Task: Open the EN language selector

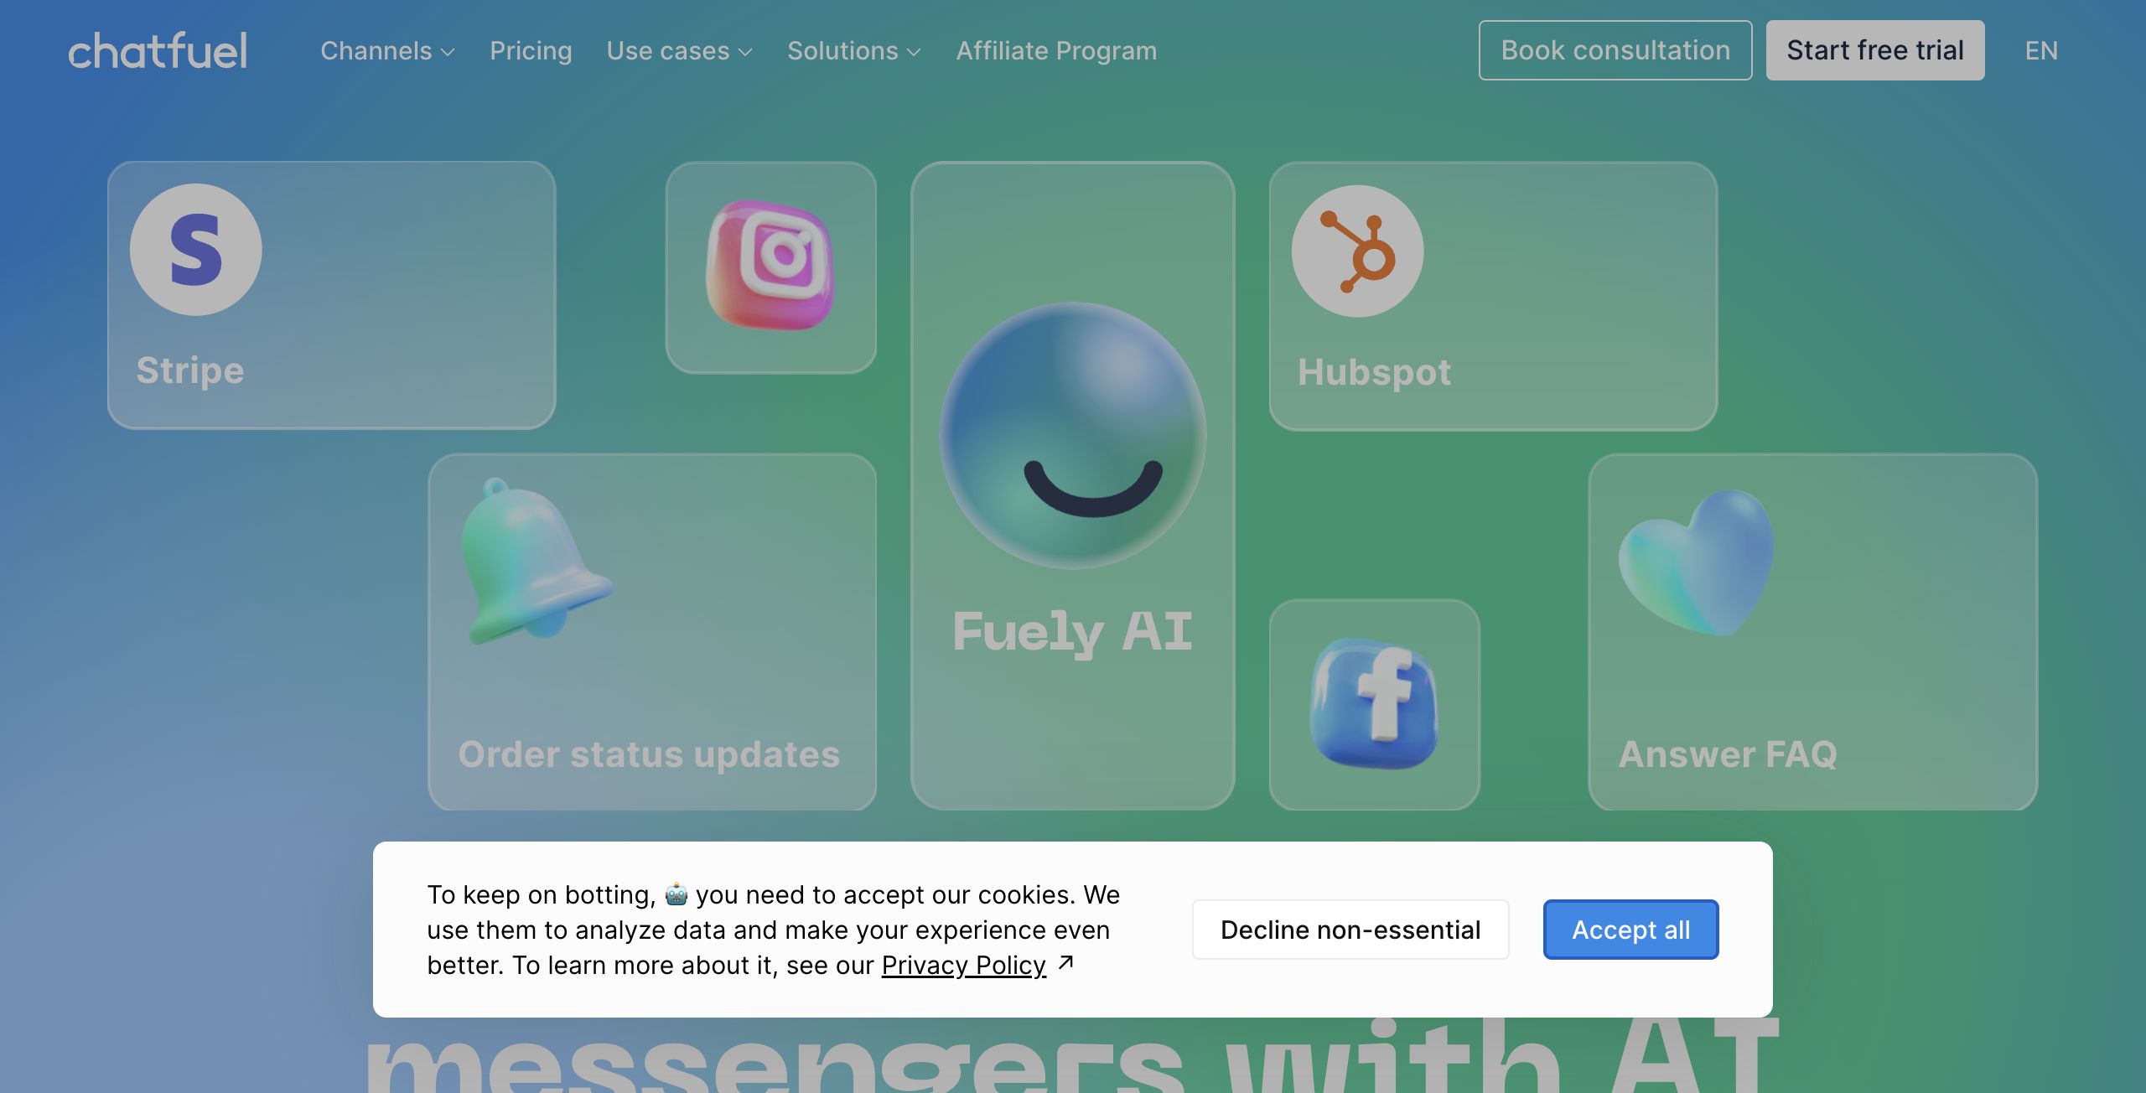Action: (2041, 50)
